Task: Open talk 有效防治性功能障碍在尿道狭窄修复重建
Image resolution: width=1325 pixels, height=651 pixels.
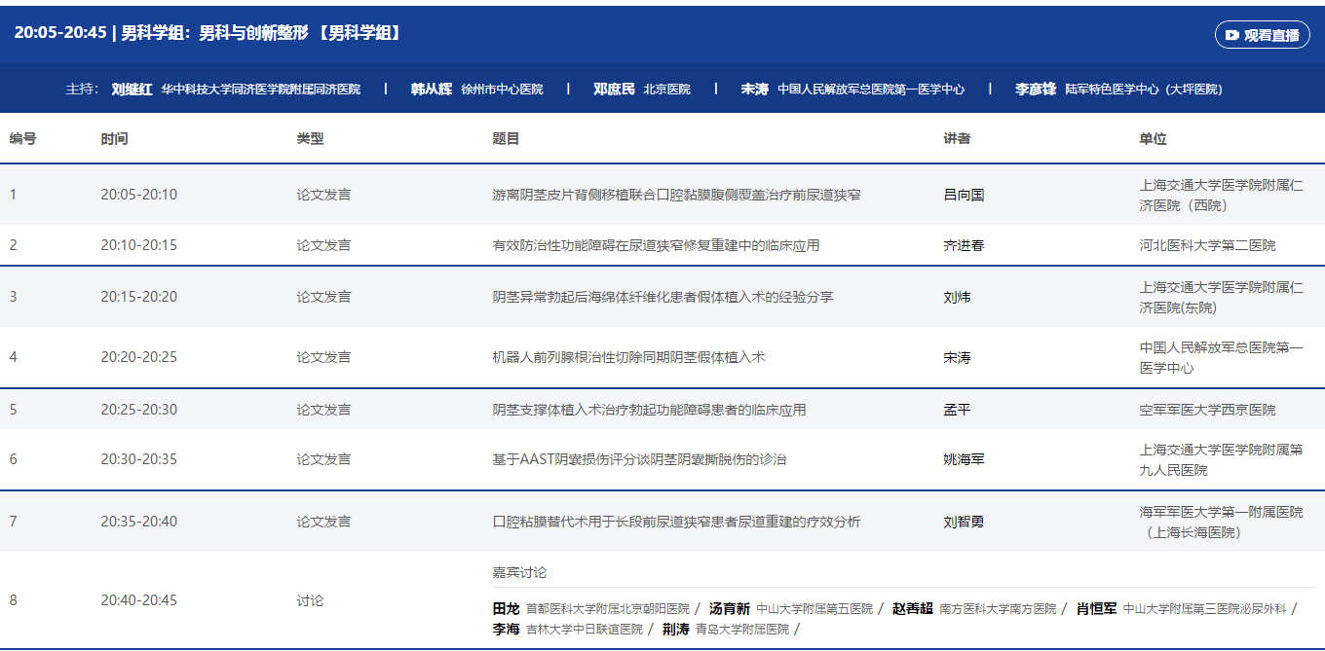Action: click(x=656, y=245)
